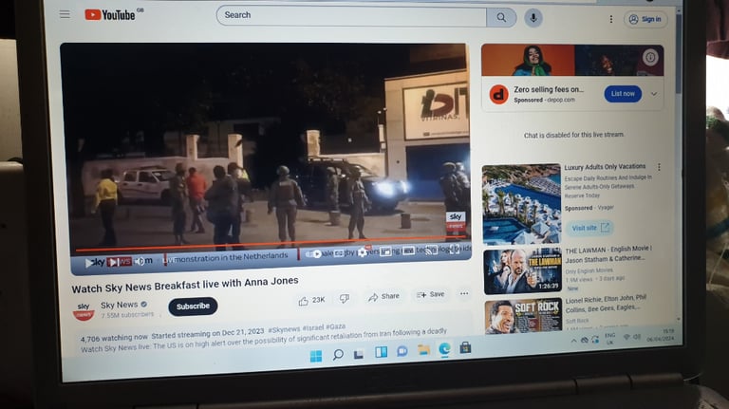Image resolution: width=729 pixels, height=409 pixels.
Task: Expand the Depop ad chevron
Action: tap(654, 94)
